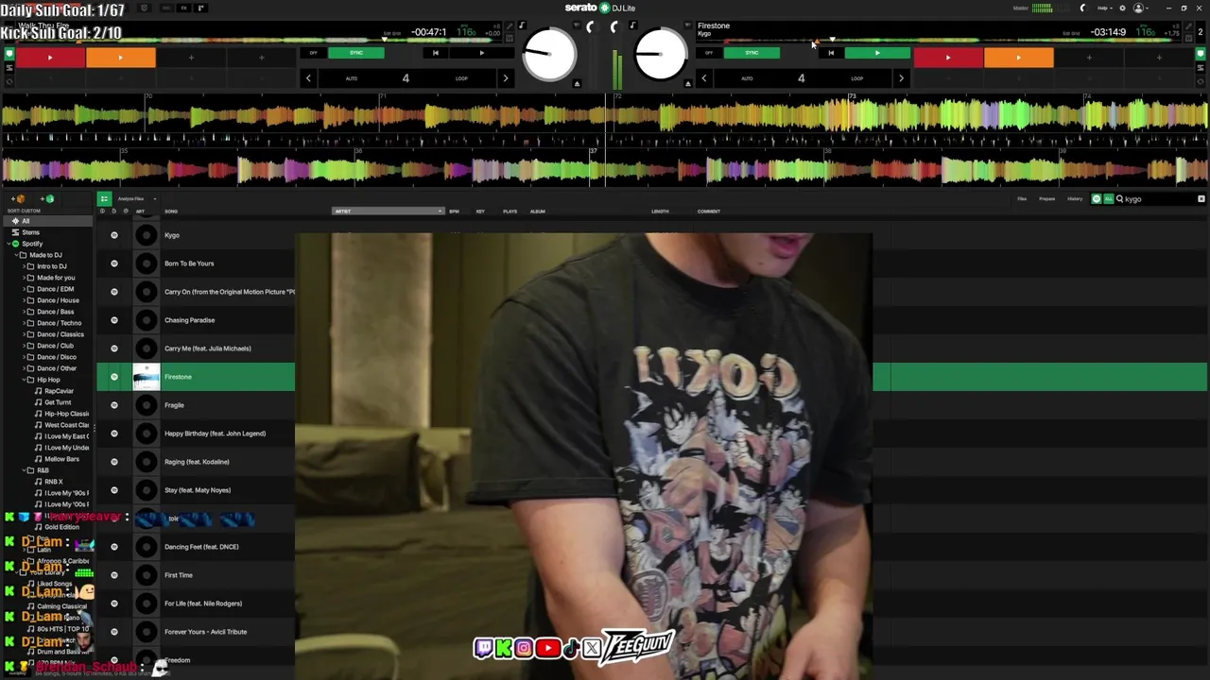Image resolution: width=1210 pixels, height=680 pixels.
Task: Trigger red cue pad on right deck
Action: coord(948,58)
